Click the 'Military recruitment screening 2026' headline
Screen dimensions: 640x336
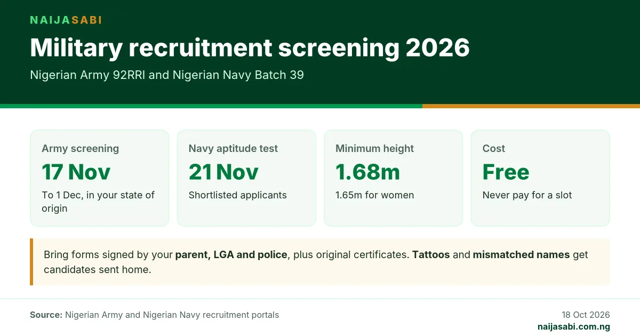(250, 48)
